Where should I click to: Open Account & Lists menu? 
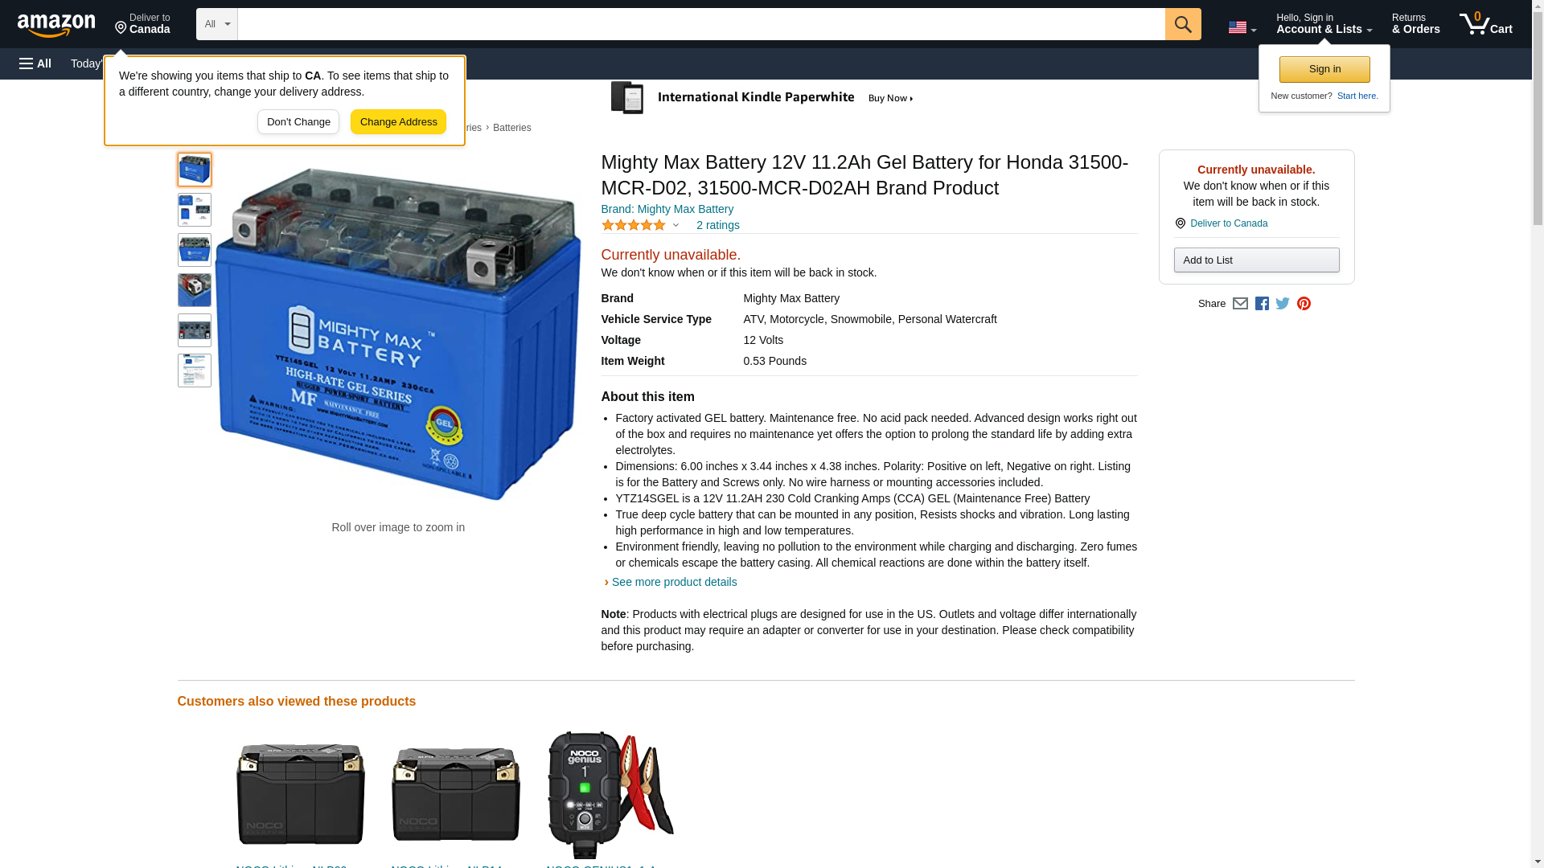[x=1324, y=24]
